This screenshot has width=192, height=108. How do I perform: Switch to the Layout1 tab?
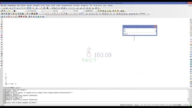[x=17, y=88]
